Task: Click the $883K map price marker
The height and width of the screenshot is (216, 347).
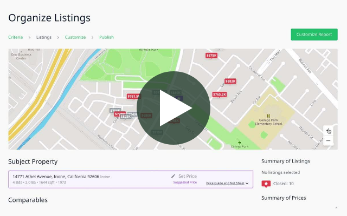Action: (x=230, y=82)
